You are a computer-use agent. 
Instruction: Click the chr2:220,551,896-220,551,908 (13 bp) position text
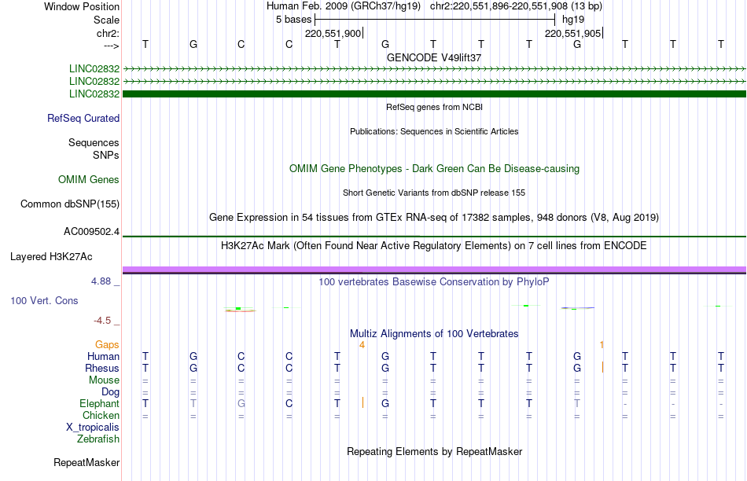click(516, 6)
